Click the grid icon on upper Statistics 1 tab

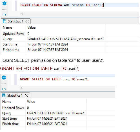click(x=4, y=21)
